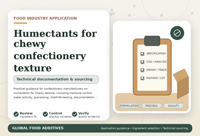Click the FOOD INDUSTRY APPLICATION label
The image size is (200, 136).
(45, 18)
